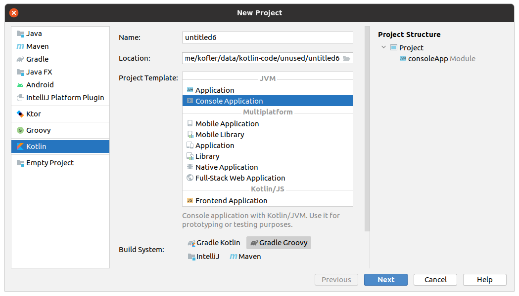Click the settings panel vertical scrollbar
Viewport: 519px width, 296px height.
(367, 129)
